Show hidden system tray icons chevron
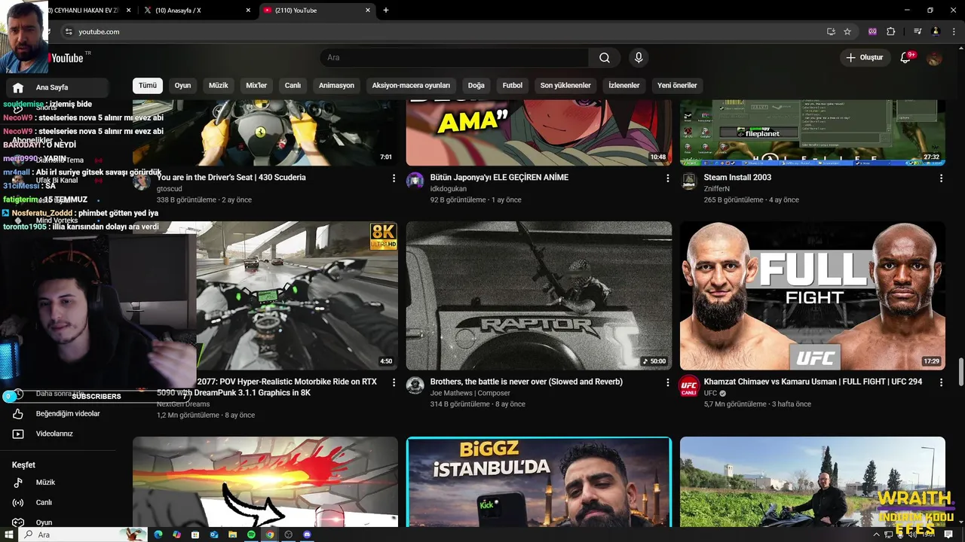Screen dimensions: 965x542 point(876,534)
